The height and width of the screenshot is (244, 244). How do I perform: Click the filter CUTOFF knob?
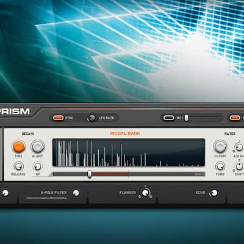click(x=220, y=146)
